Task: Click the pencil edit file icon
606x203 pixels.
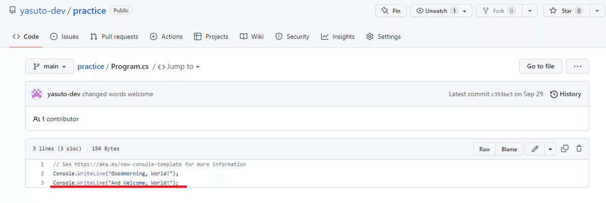Action: [535, 149]
